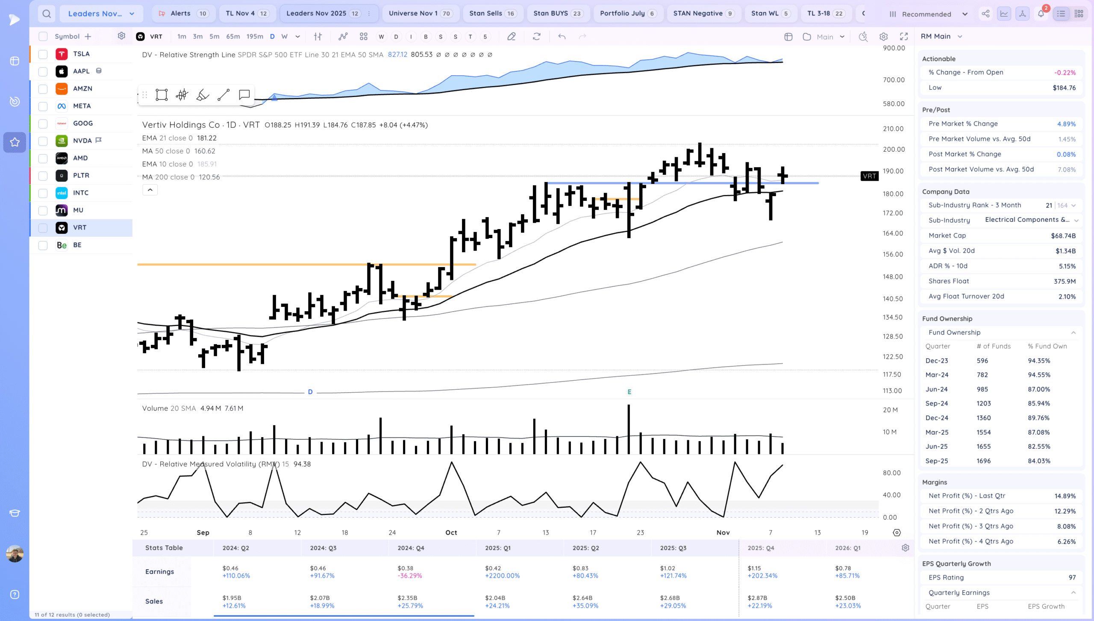Open watchlist column settings gear
The height and width of the screenshot is (621, 1094).
(121, 36)
